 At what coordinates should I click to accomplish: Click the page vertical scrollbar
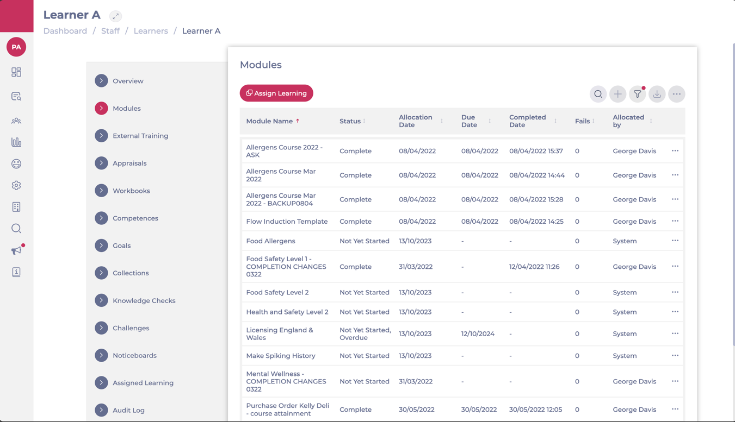(733, 196)
